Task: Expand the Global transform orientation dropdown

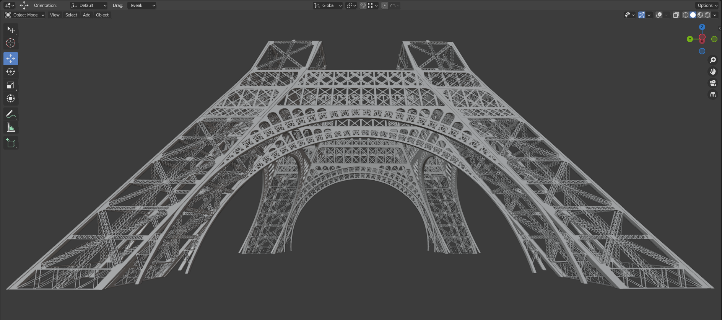Action: coord(328,5)
